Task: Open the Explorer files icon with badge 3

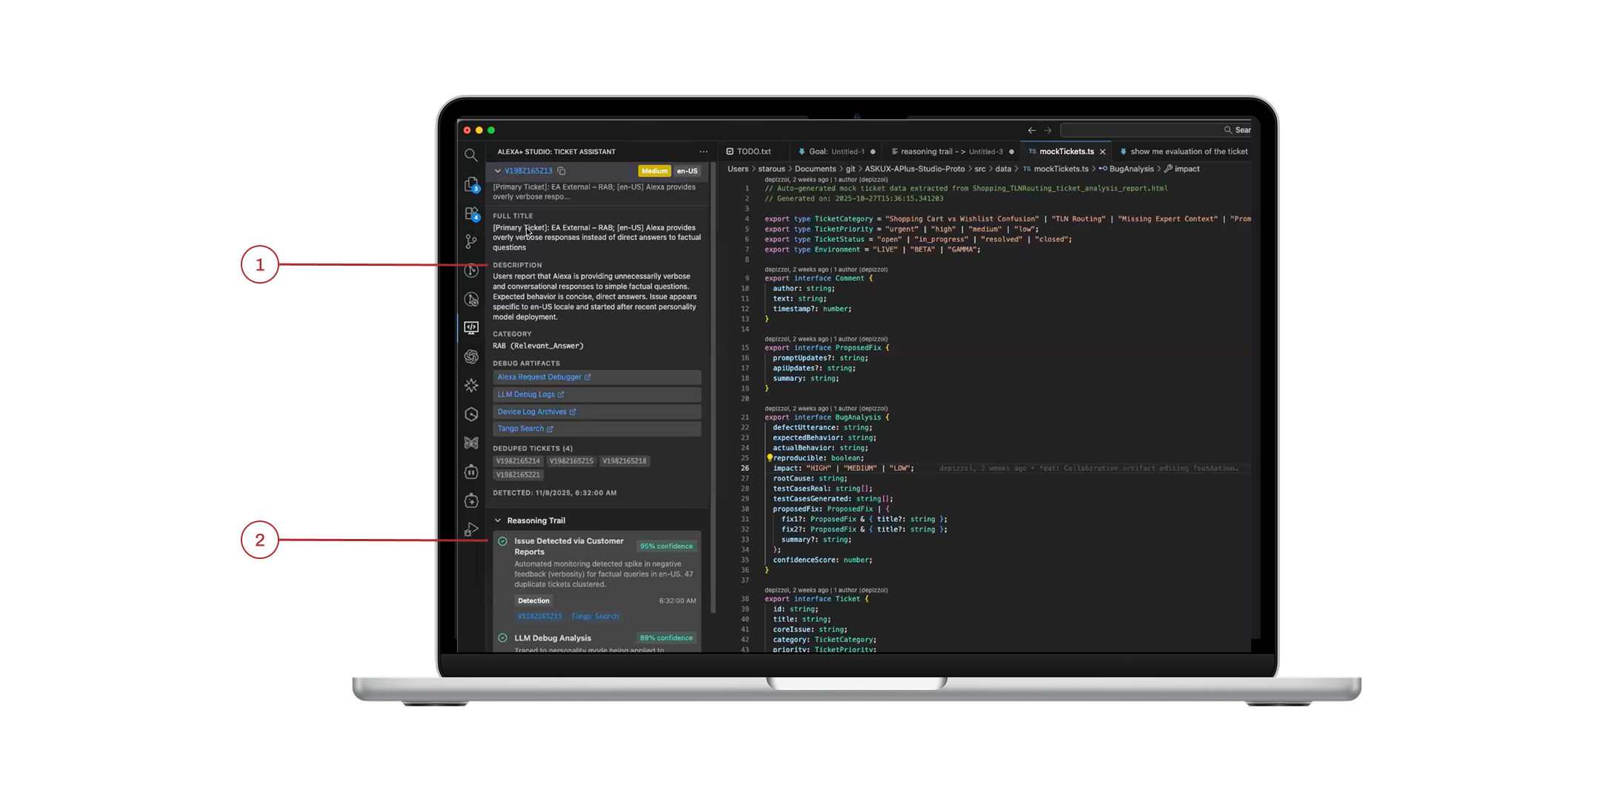Action: tap(471, 184)
